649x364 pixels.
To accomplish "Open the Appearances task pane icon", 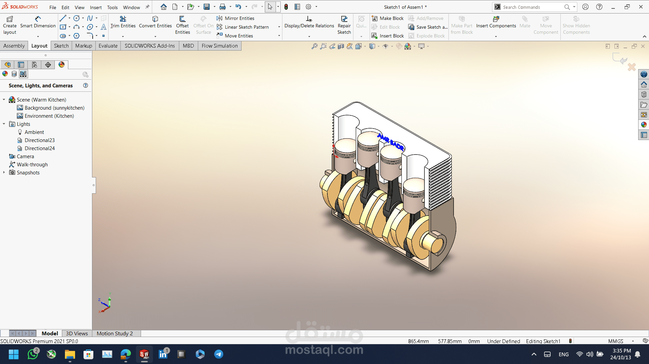I will pyautogui.click(x=644, y=125).
